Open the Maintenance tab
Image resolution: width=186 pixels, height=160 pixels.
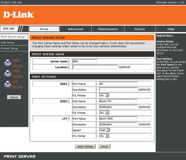click(108, 29)
